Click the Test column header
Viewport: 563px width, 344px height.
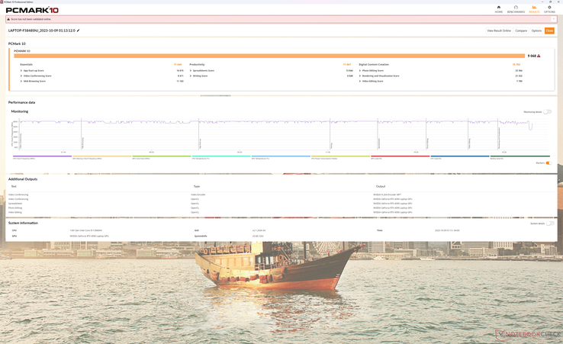click(14, 186)
